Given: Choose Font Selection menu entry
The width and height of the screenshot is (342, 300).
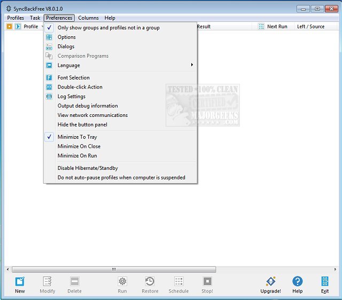Looking at the screenshot, I should click(x=120, y=77).
